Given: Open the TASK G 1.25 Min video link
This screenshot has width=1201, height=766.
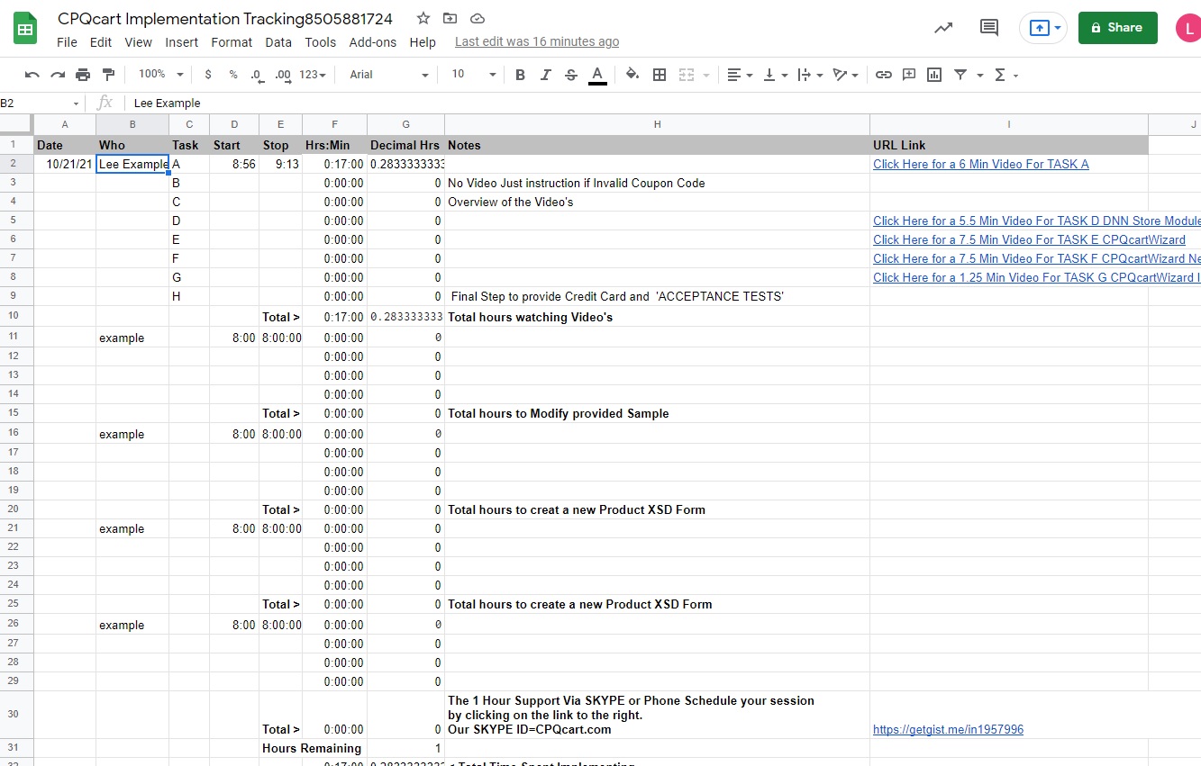Looking at the screenshot, I should click(1037, 277).
